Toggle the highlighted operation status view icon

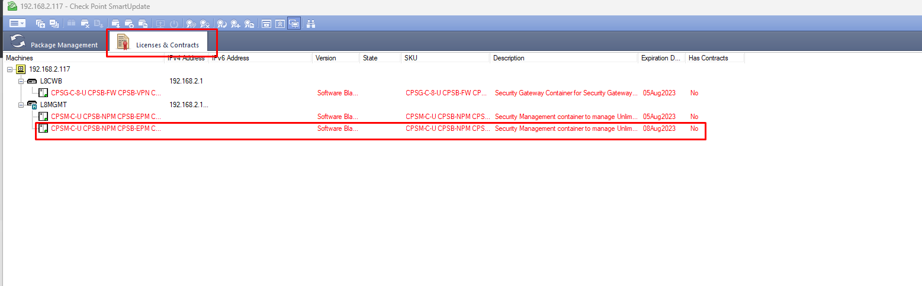tap(294, 24)
